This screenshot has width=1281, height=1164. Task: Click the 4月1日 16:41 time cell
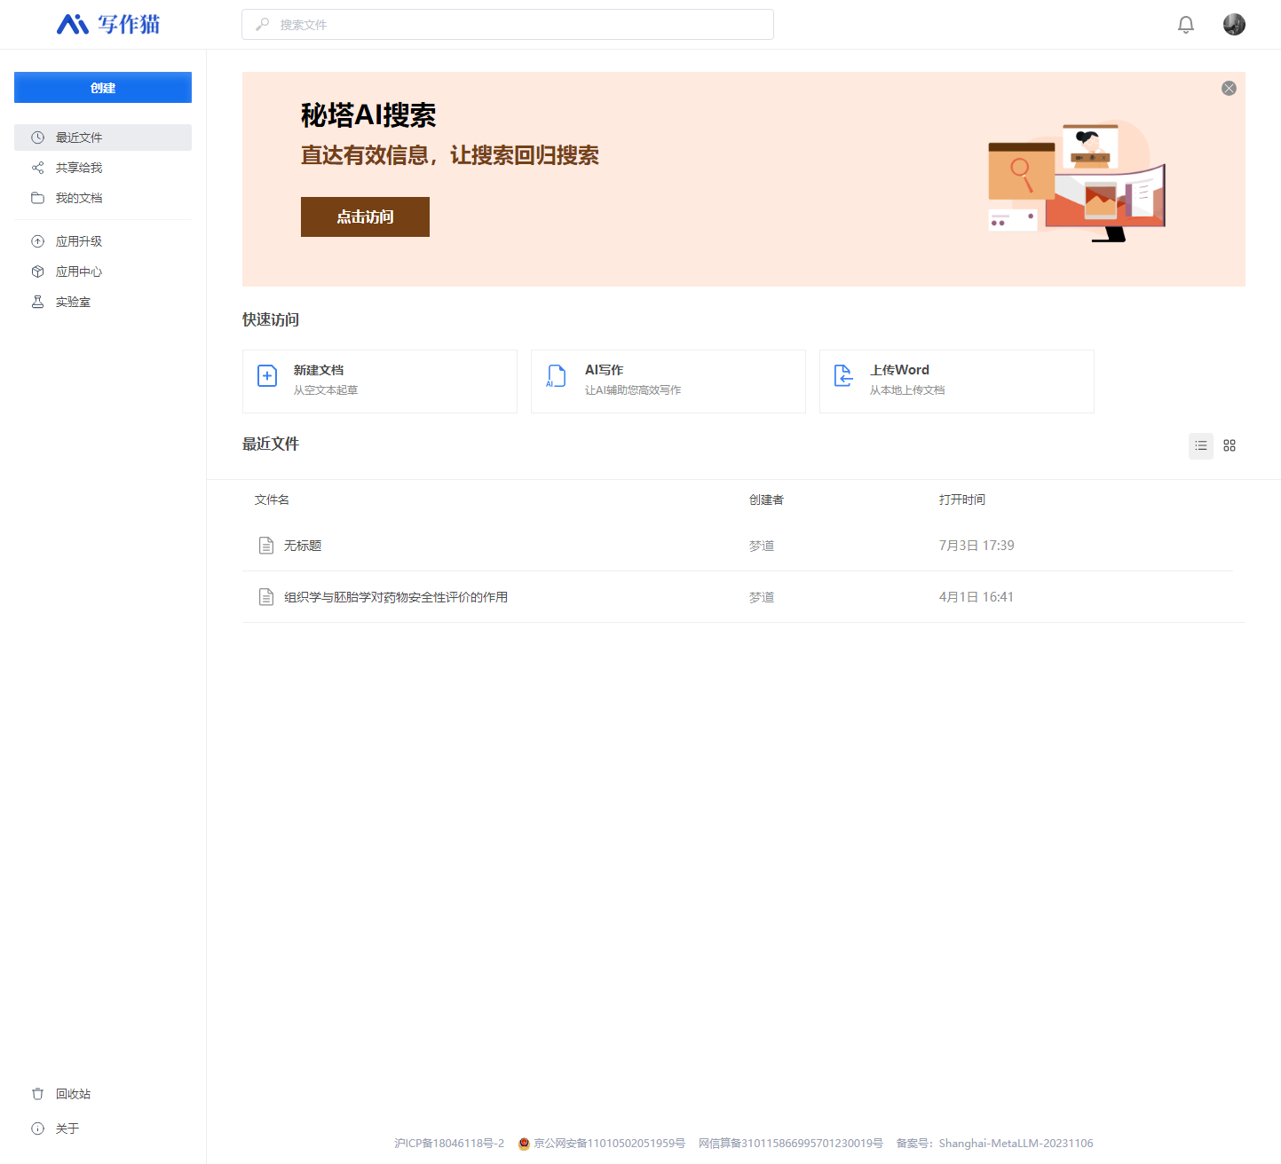(977, 597)
